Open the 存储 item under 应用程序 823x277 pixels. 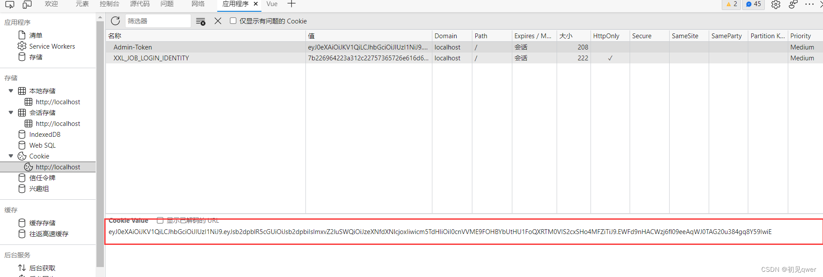[36, 57]
